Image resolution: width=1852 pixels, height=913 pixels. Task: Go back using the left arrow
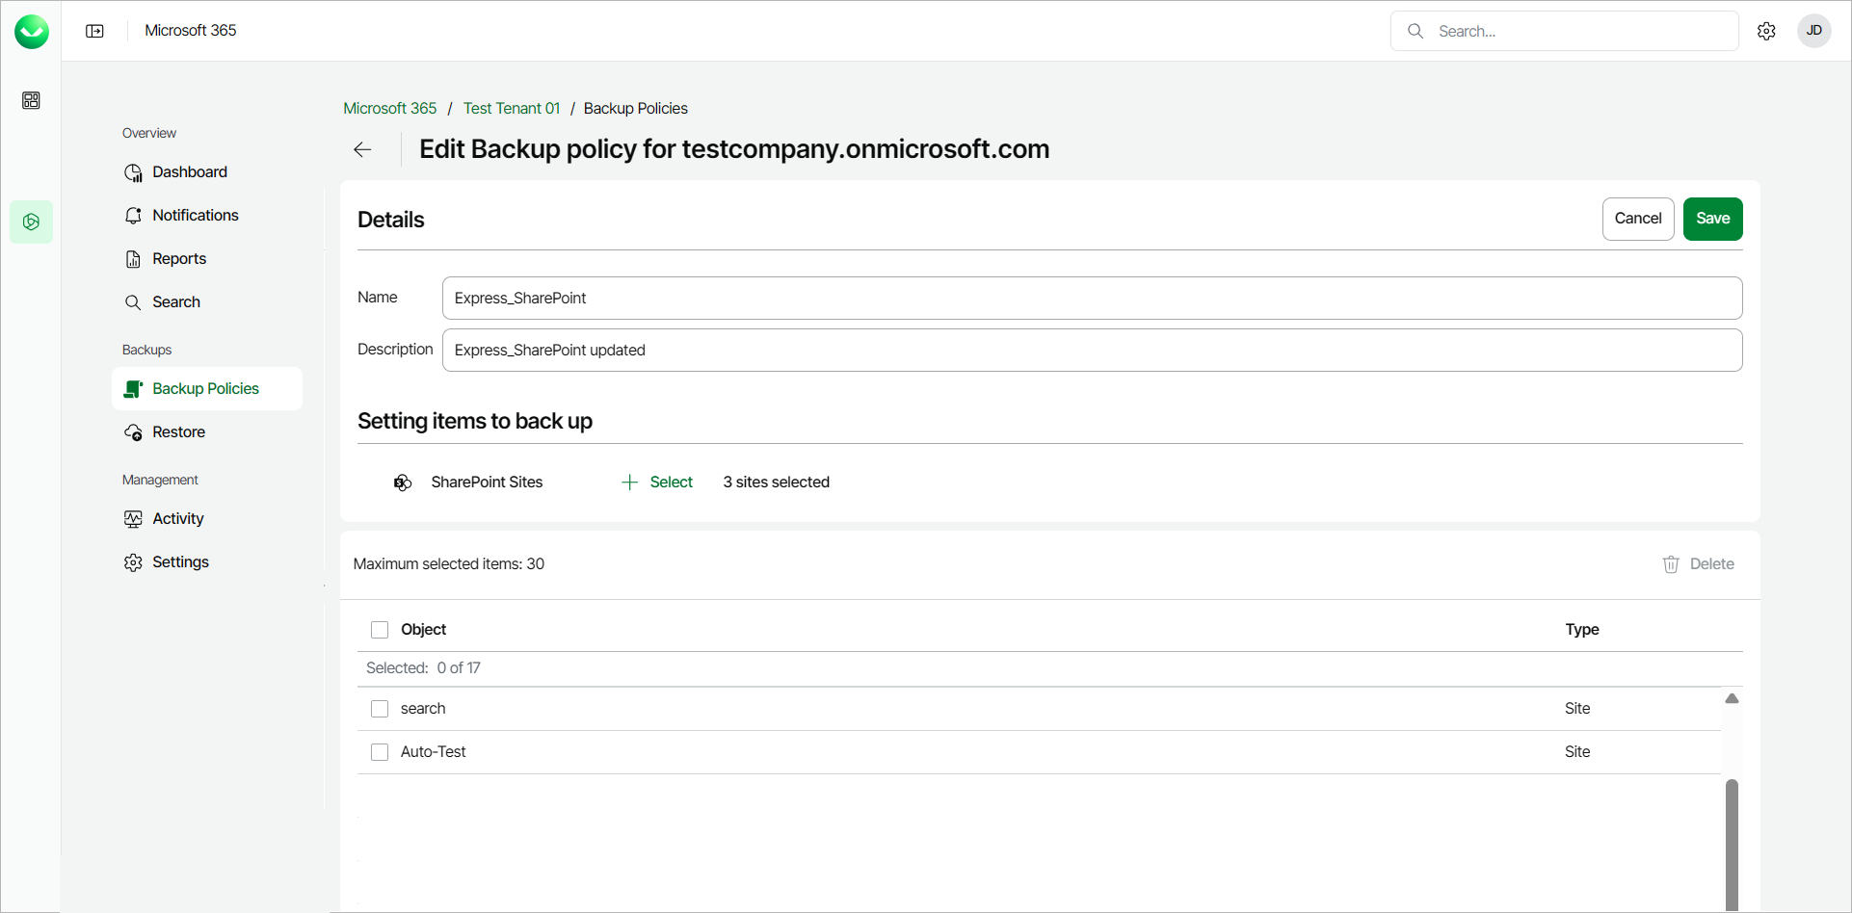tap(362, 149)
